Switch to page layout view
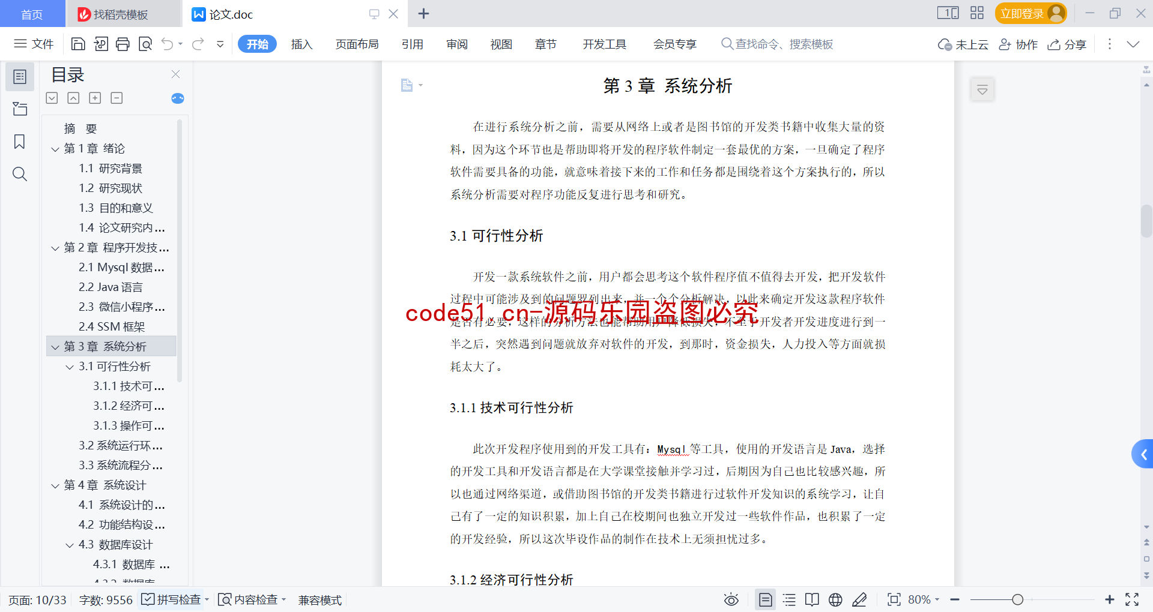This screenshot has width=1153, height=612. (766, 599)
